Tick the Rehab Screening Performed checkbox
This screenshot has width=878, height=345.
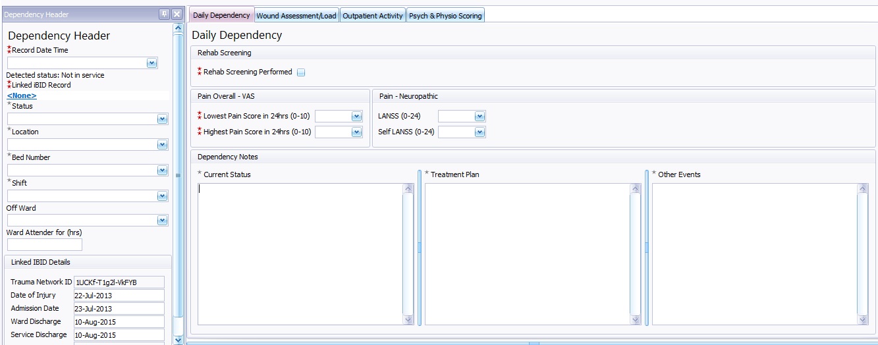[301, 72]
